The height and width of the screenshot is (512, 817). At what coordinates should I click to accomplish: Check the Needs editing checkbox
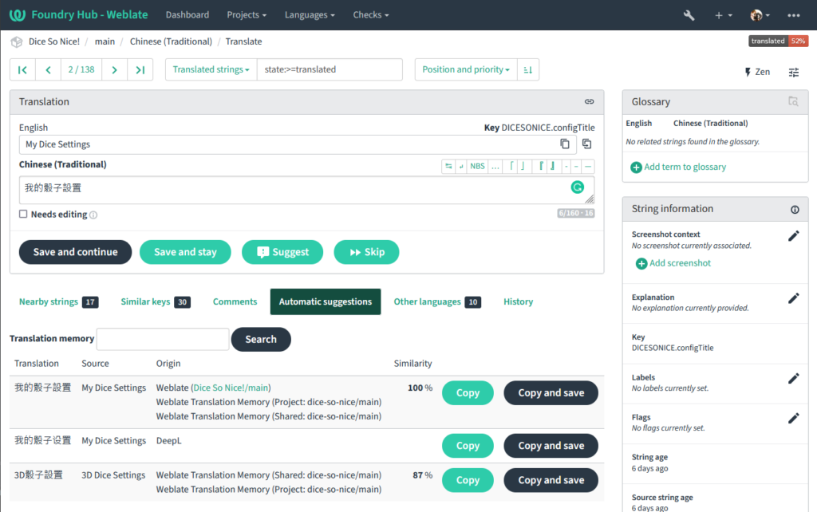[x=23, y=215]
